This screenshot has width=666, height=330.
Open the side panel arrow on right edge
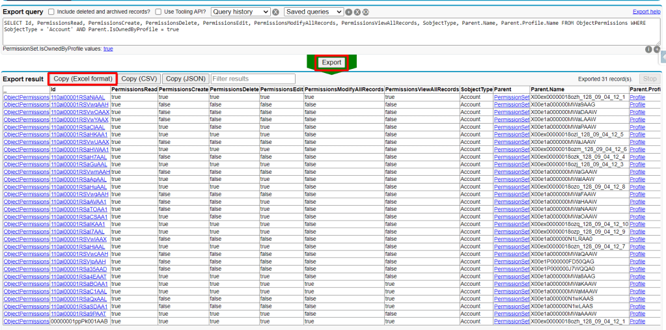[x=663, y=58]
